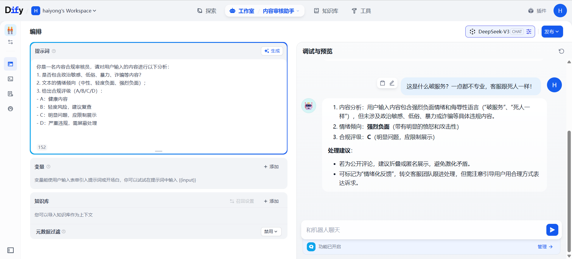
Task: Click the Dify logo
Action: 14,10
